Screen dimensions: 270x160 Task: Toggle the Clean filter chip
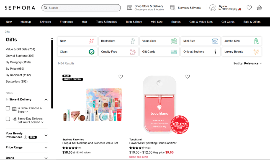[77, 52]
